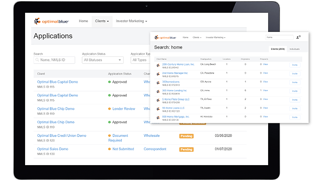
Task: Switch to the Individuals tab
Action: [294, 49]
